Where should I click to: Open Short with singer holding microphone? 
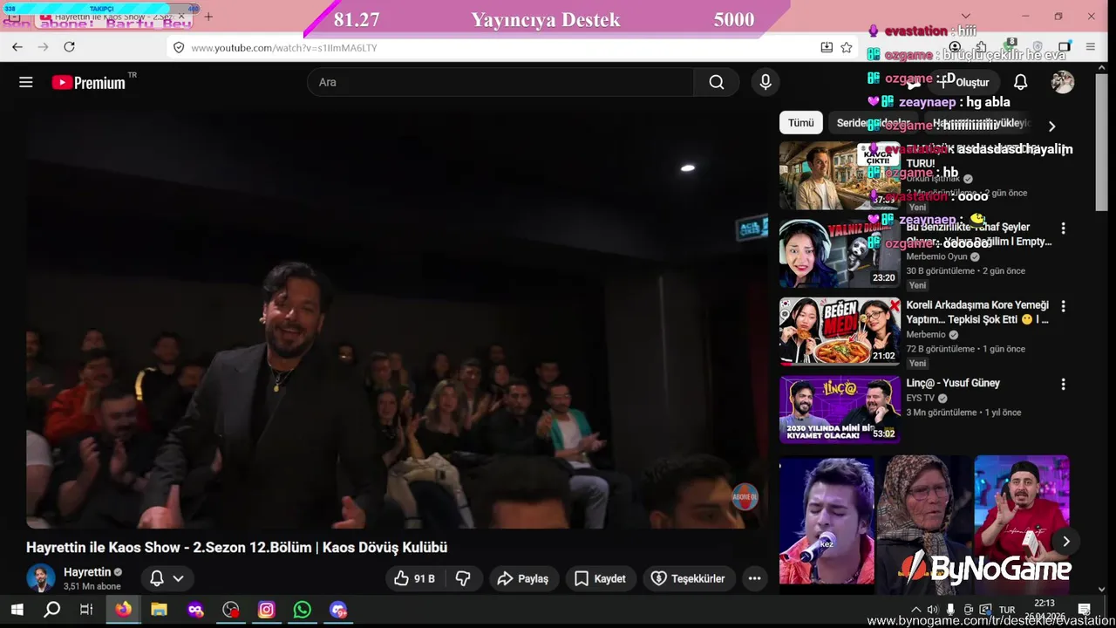click(x=827, y=520)
